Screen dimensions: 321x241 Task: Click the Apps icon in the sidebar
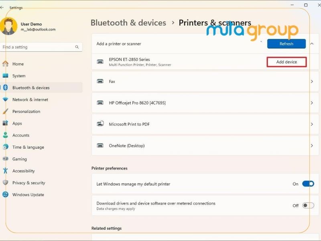(5, 123)
